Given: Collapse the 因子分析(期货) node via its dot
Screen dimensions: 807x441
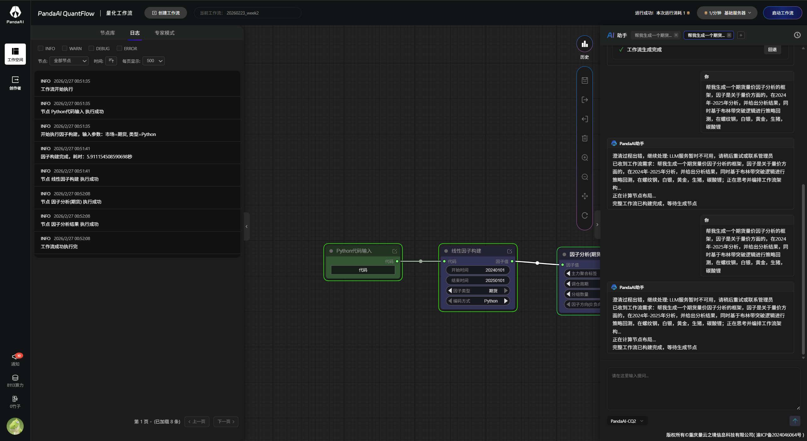Looking at the screenshot, I should tap(564, 255).
